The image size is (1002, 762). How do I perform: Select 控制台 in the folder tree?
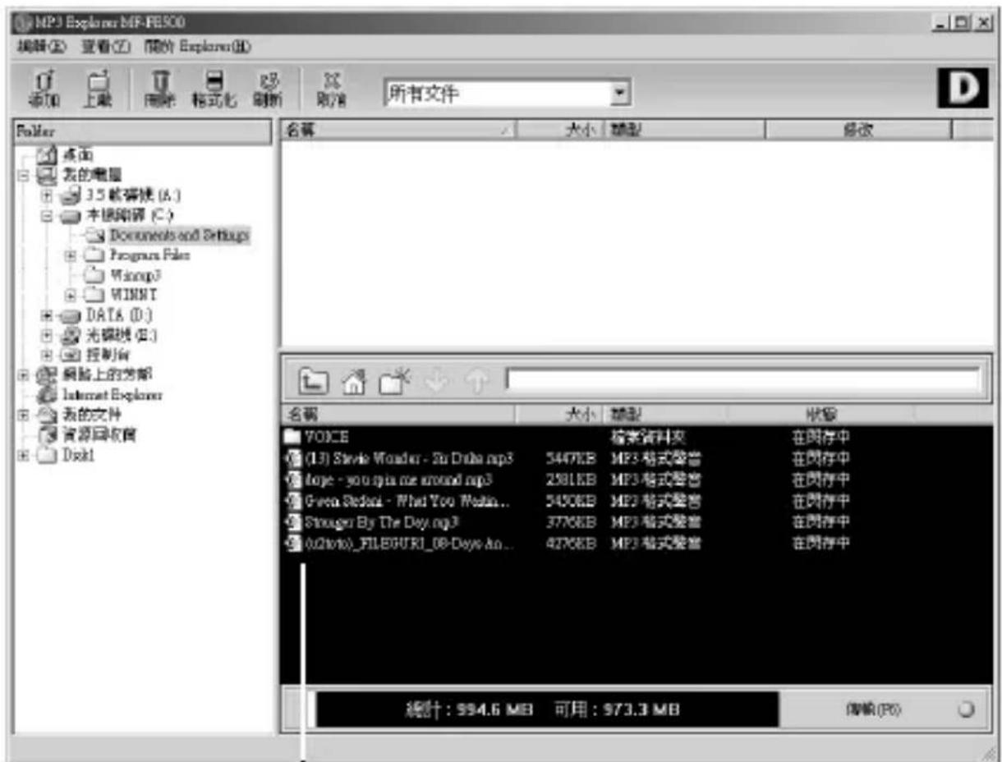(108, 355)
